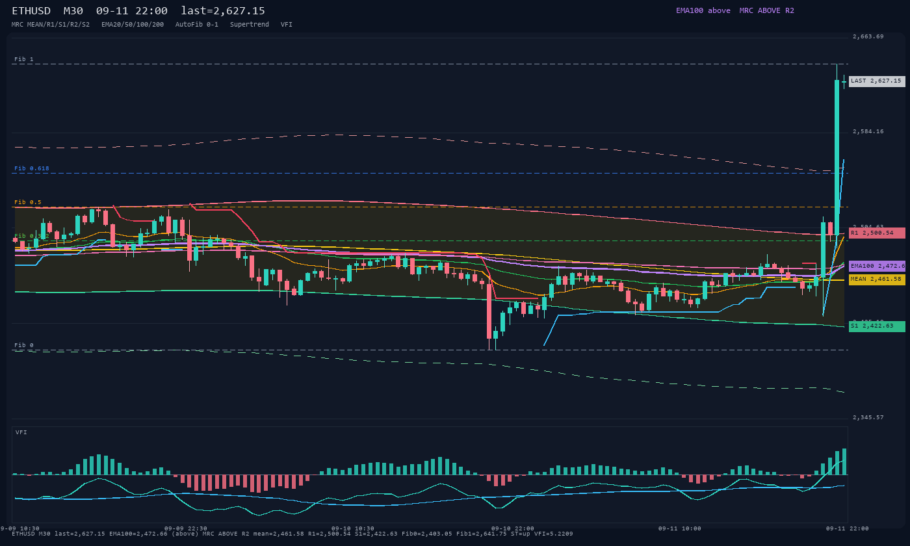Click the 09-09 10:30 time axis label
Screen dimensions: 910x546
[x=19, y=528]
